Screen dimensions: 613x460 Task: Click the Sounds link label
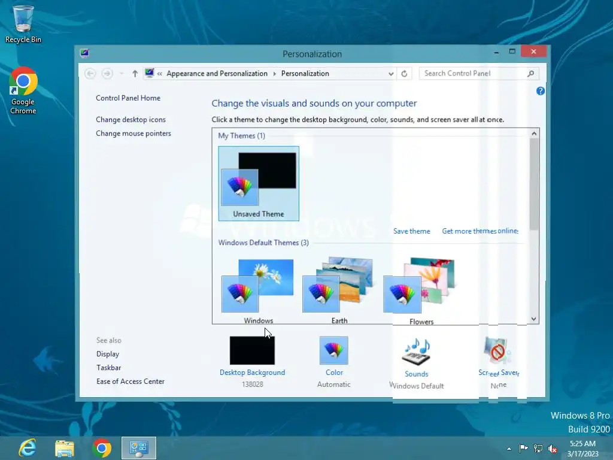click(x=417, y=374)
